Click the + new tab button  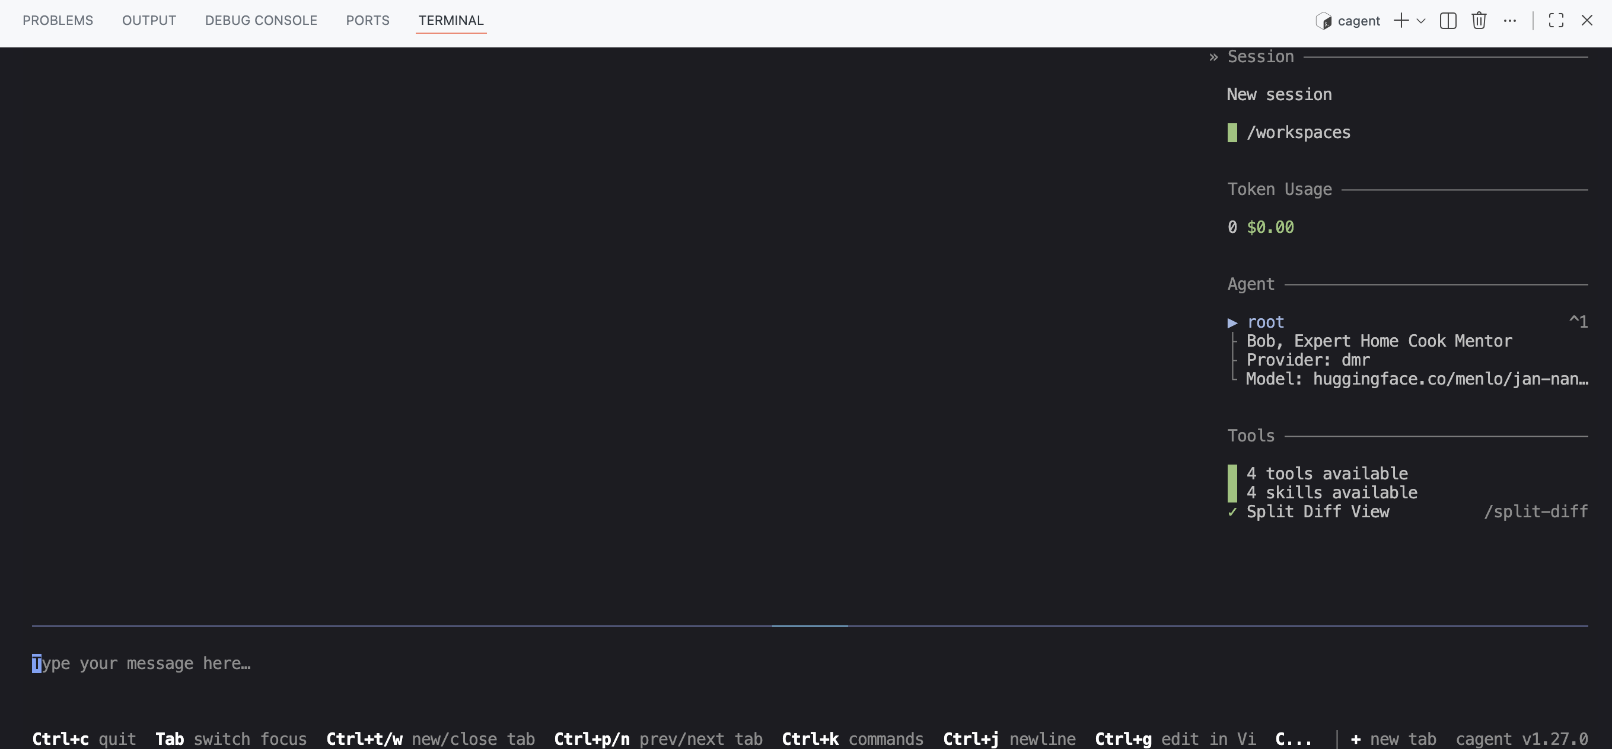[x=1393, y=739]
